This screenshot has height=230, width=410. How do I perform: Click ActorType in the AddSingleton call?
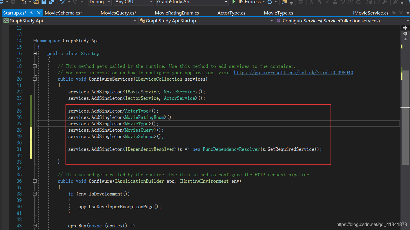click(137, 111)
